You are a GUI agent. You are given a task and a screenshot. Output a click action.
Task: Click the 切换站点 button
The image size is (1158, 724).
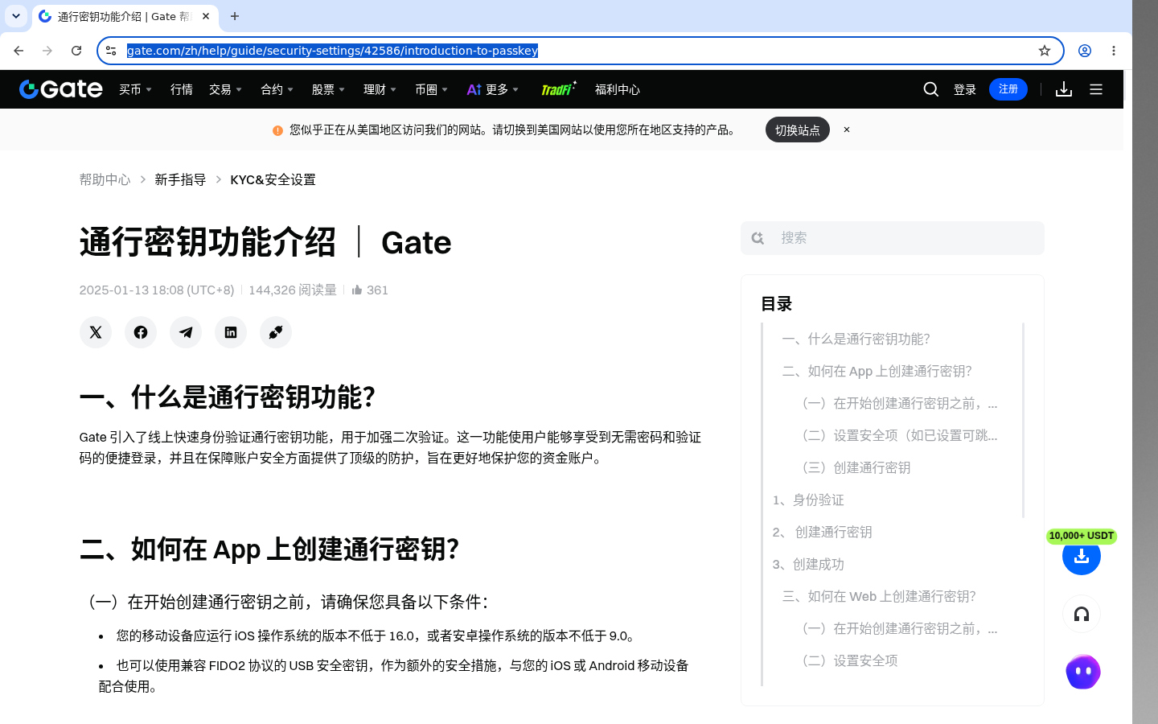[798, 130]
